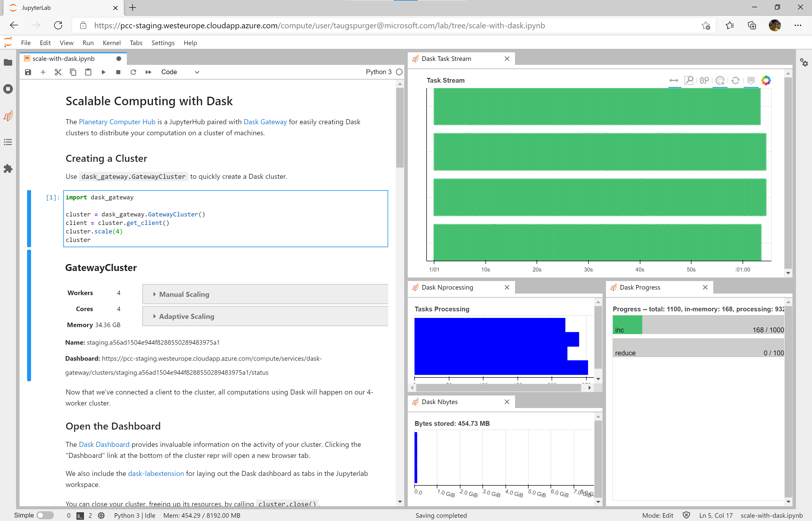The width and height of the screenshot is (812, 521).
Task: Follow the Dask Dashboard link
Action: (104, 445)
